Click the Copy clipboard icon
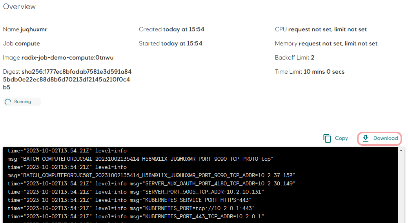 (x=327, y=138)
